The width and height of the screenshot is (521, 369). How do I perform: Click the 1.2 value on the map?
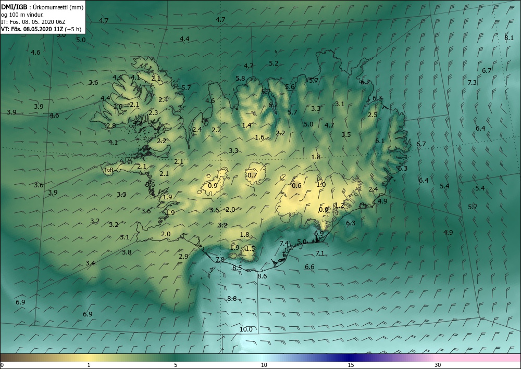[340, 206]
